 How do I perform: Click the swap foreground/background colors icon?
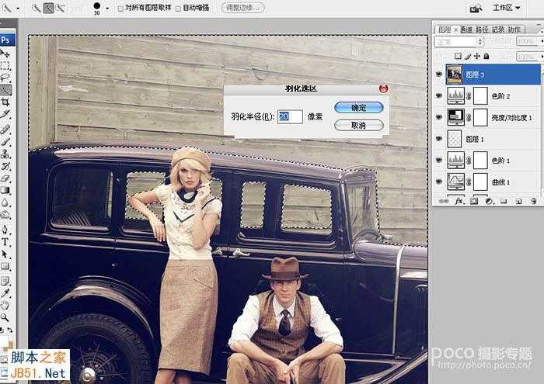tap(9, 330)
